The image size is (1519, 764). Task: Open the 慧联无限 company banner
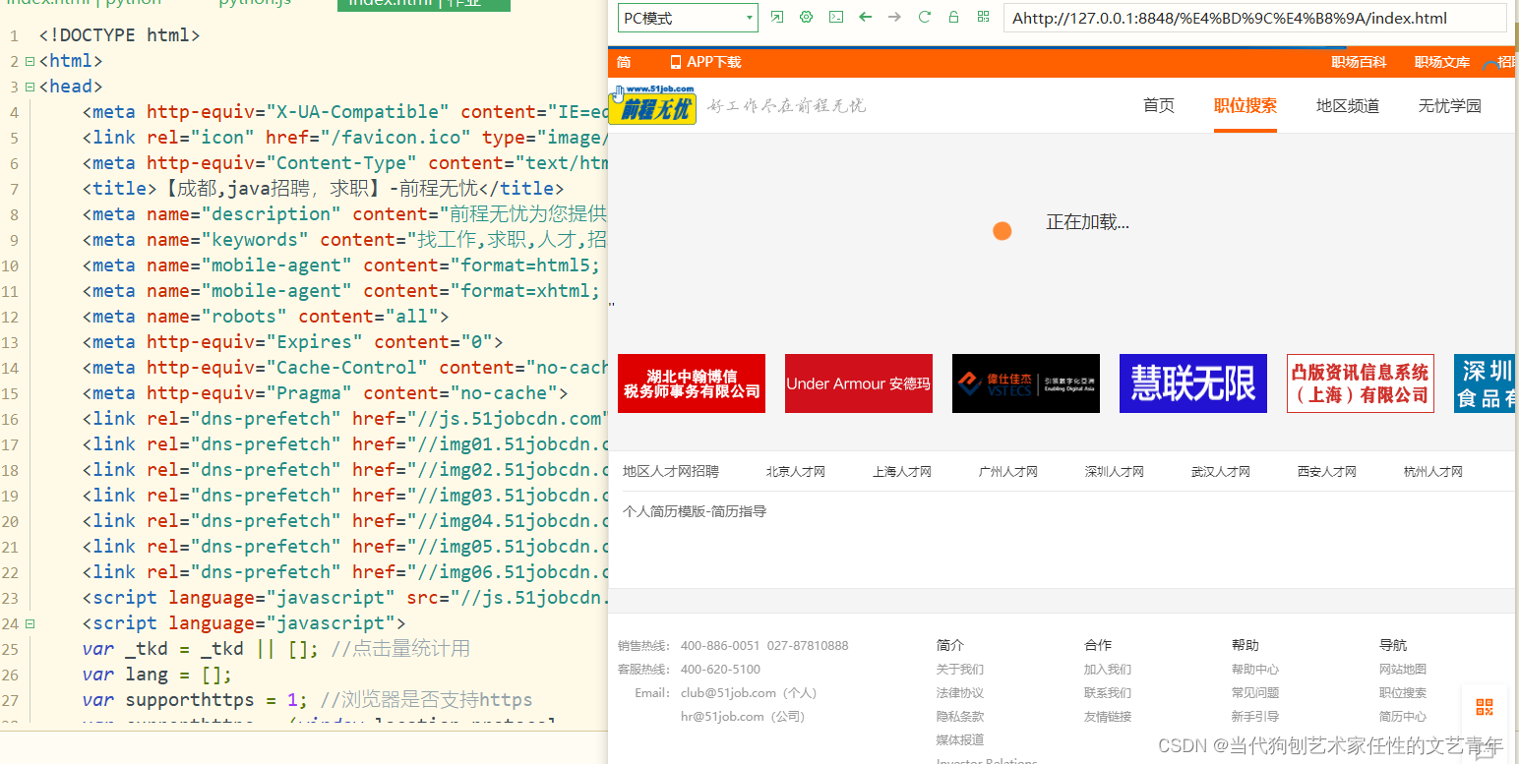click(x=1193, y=383)
